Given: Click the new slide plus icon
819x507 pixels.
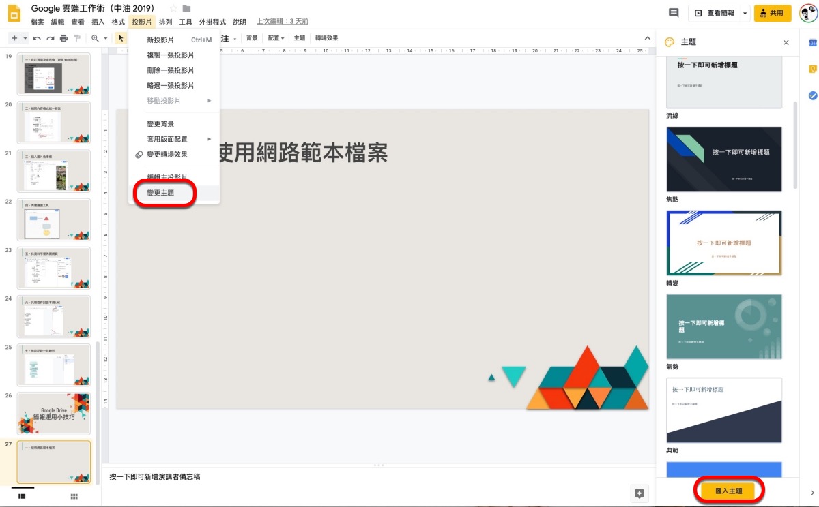Looking at the screenshot, I should [x=14, y=38].
